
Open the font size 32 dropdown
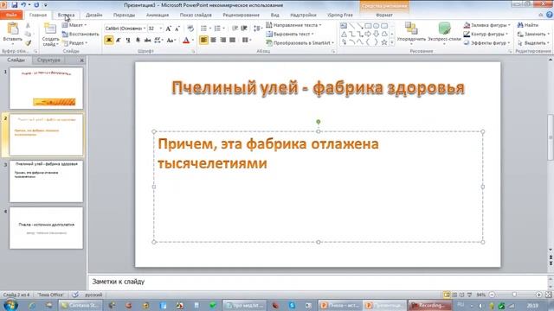(x=161, y=29)
